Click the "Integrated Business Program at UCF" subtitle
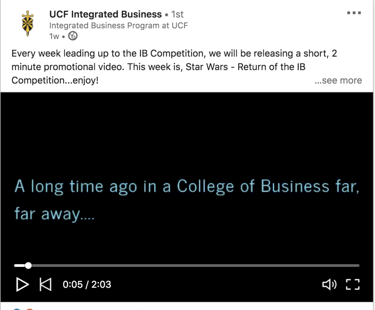The image size is (375, 310). click(x=118, y=26)
